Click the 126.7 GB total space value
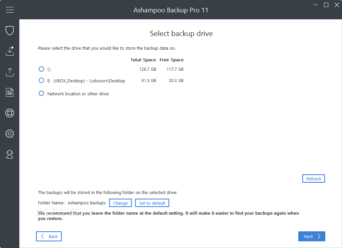This screenshot has height=248, width=342. pos(148,69)
